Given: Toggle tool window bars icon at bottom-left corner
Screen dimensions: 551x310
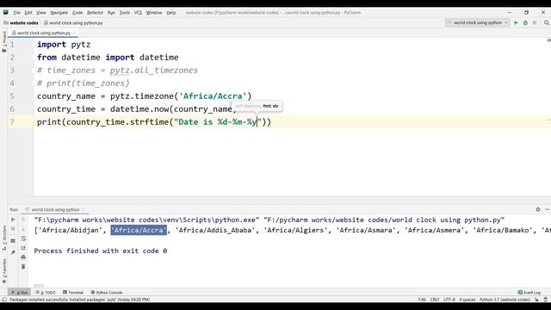Looking at the screenshot, I should 4,300.
